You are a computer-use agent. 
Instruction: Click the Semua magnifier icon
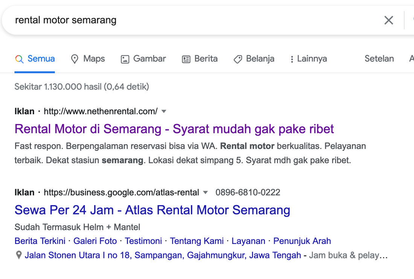[x=20, y=59]
